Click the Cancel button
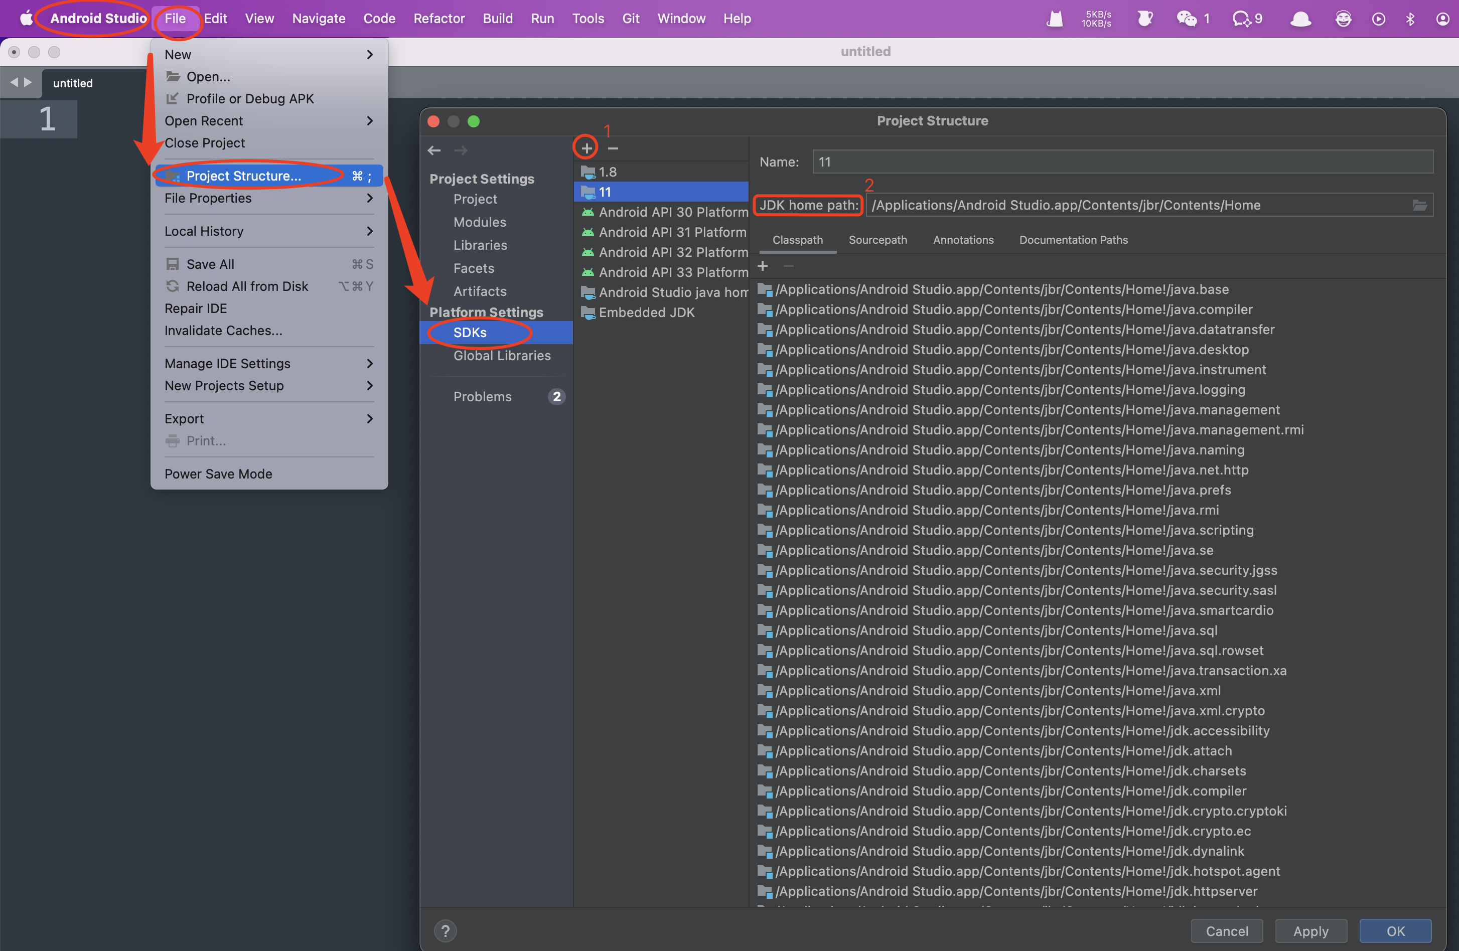The image size is (1459, 951). click(1227, 931)
